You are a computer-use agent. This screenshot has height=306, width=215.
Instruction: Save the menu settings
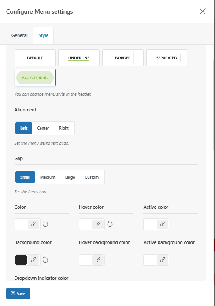coord(18,294)
